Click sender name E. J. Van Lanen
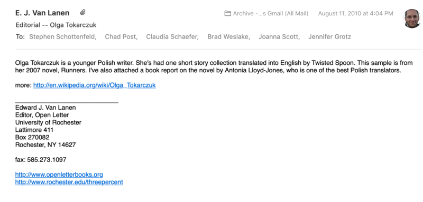The height and width of the screenshot is (202, 423). (42, 13)
